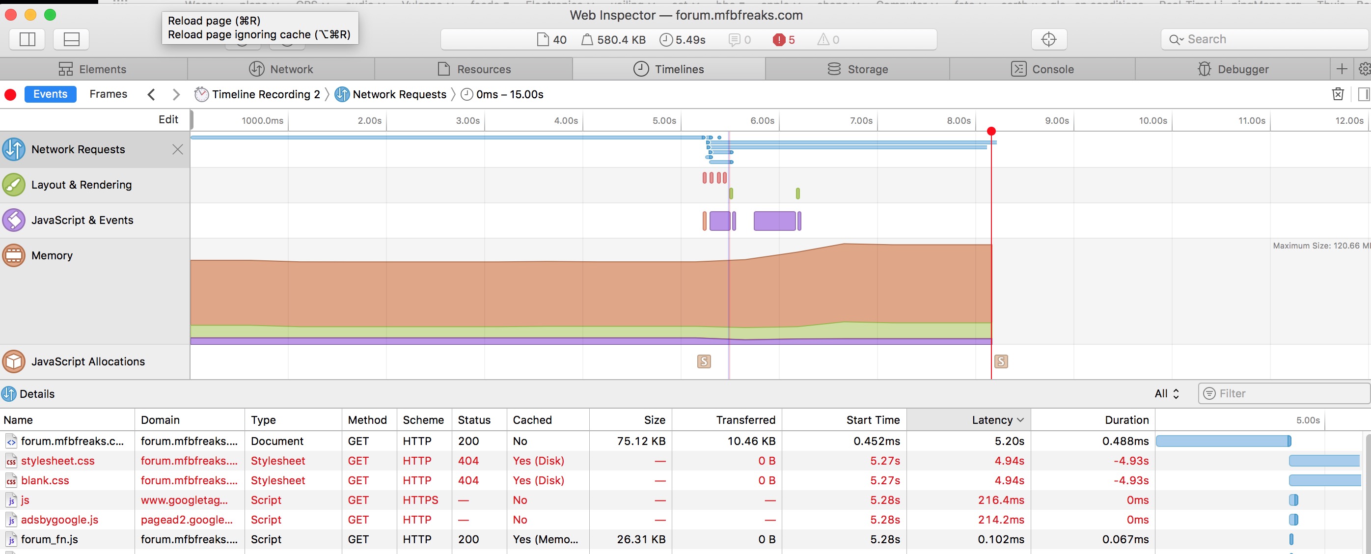Dock inspector to side of window
1371x554 pixels.
pyautogui.click(x=27, y=39)
